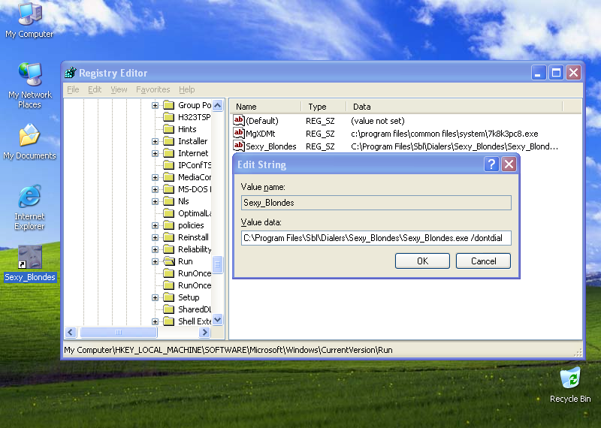Click the Installer folder icon
The width and height of the screenshot is (601, 428).
tap(168, 141)
